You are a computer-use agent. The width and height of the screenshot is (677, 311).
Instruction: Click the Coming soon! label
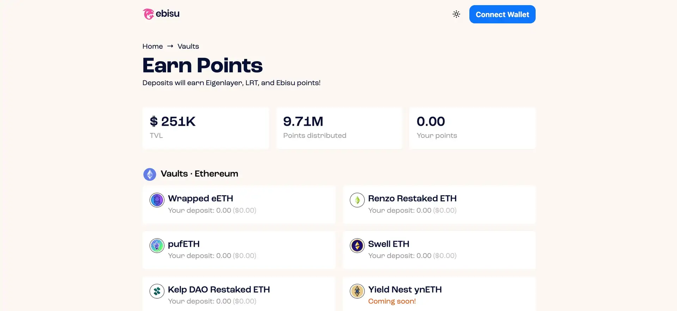(x=392, y=301)
